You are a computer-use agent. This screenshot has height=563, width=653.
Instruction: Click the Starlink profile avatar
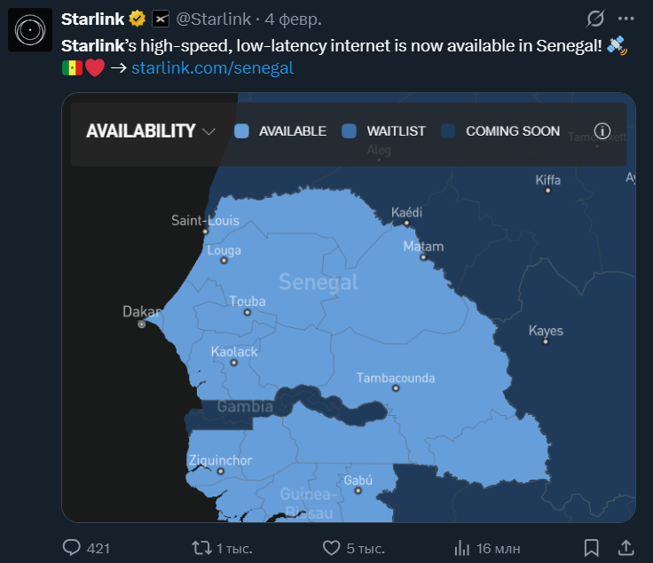[30, 31]
